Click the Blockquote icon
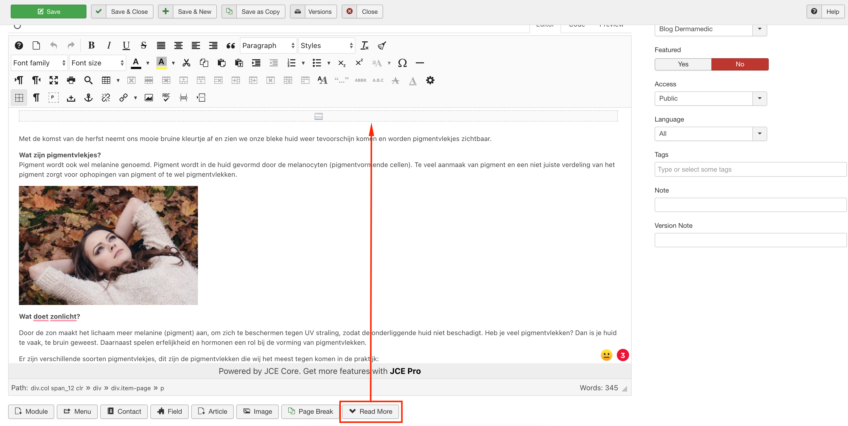Image resolution: width=848 pixels, height=426 pixels. point(230,45)
